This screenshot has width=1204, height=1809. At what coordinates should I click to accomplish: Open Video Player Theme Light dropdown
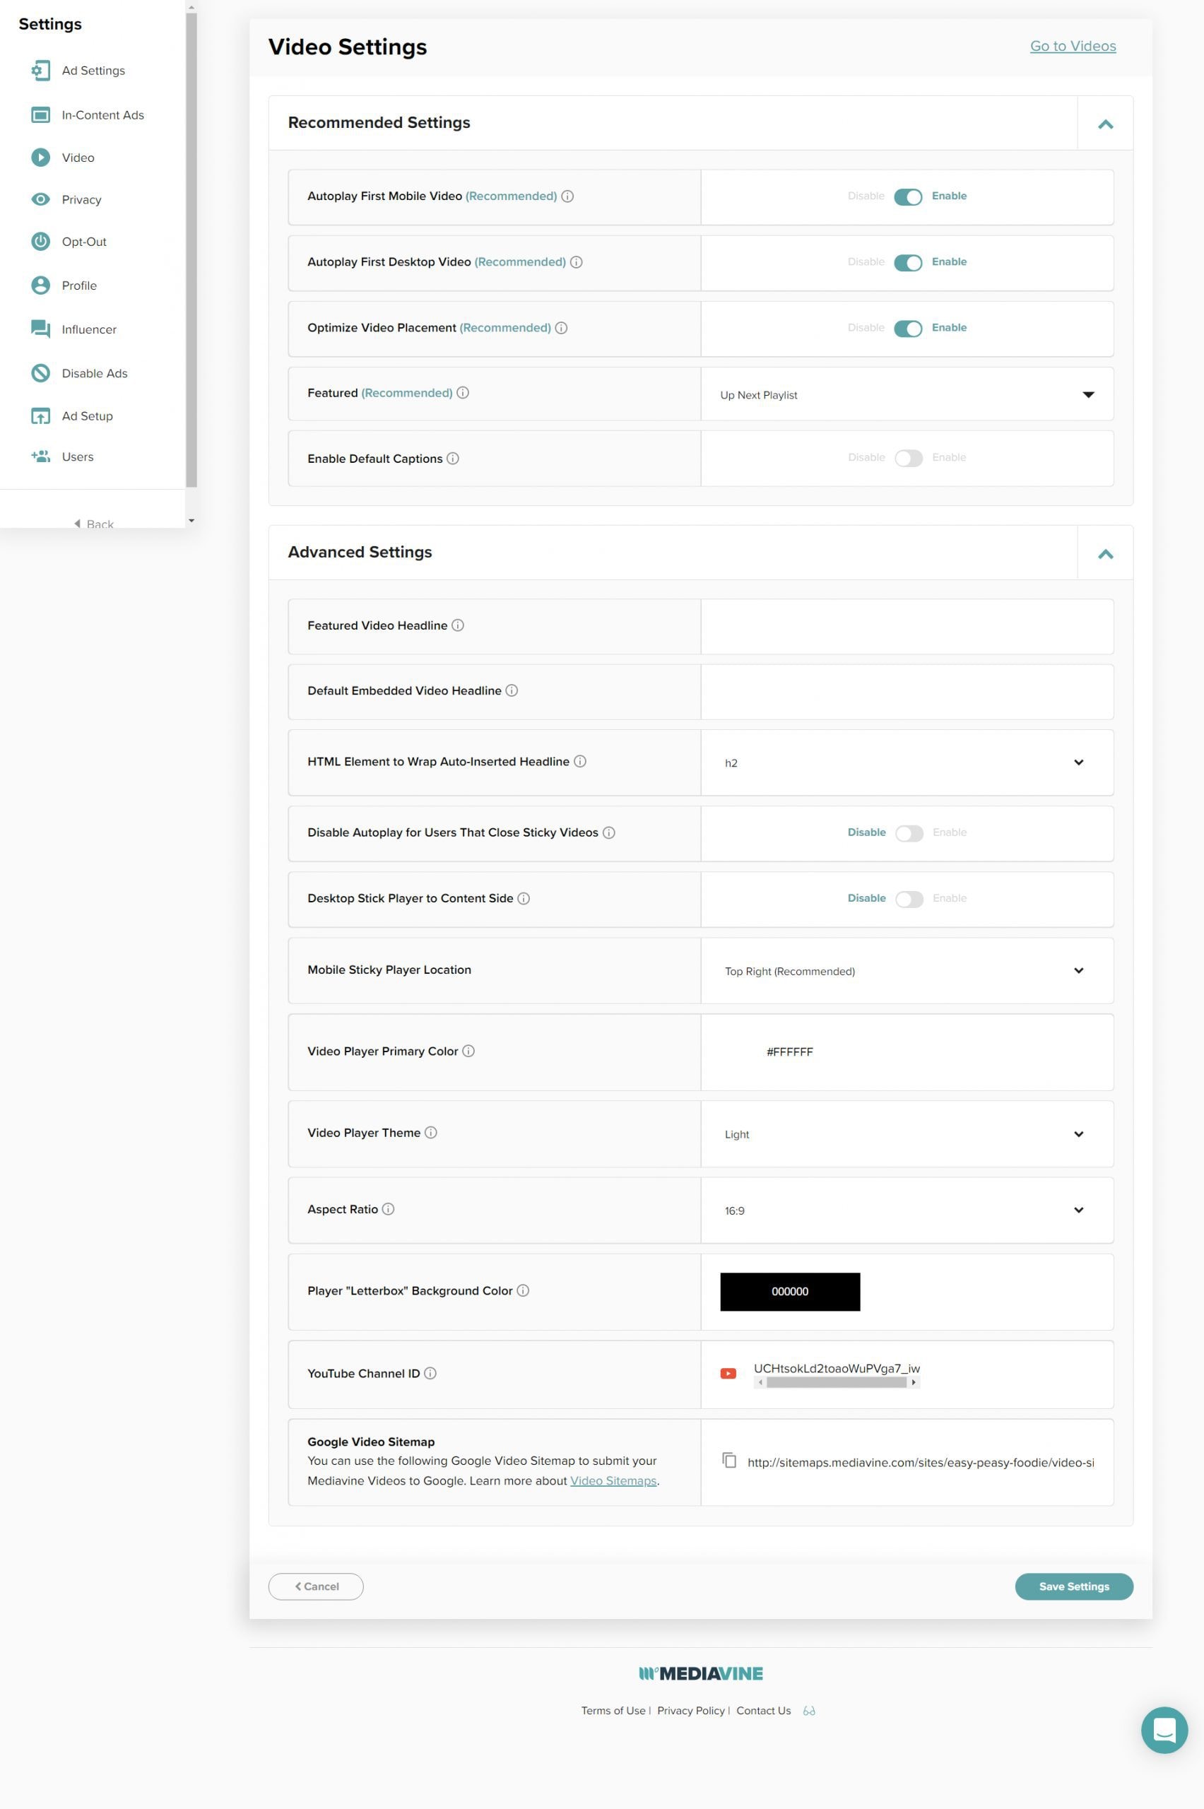point(907,1135)
